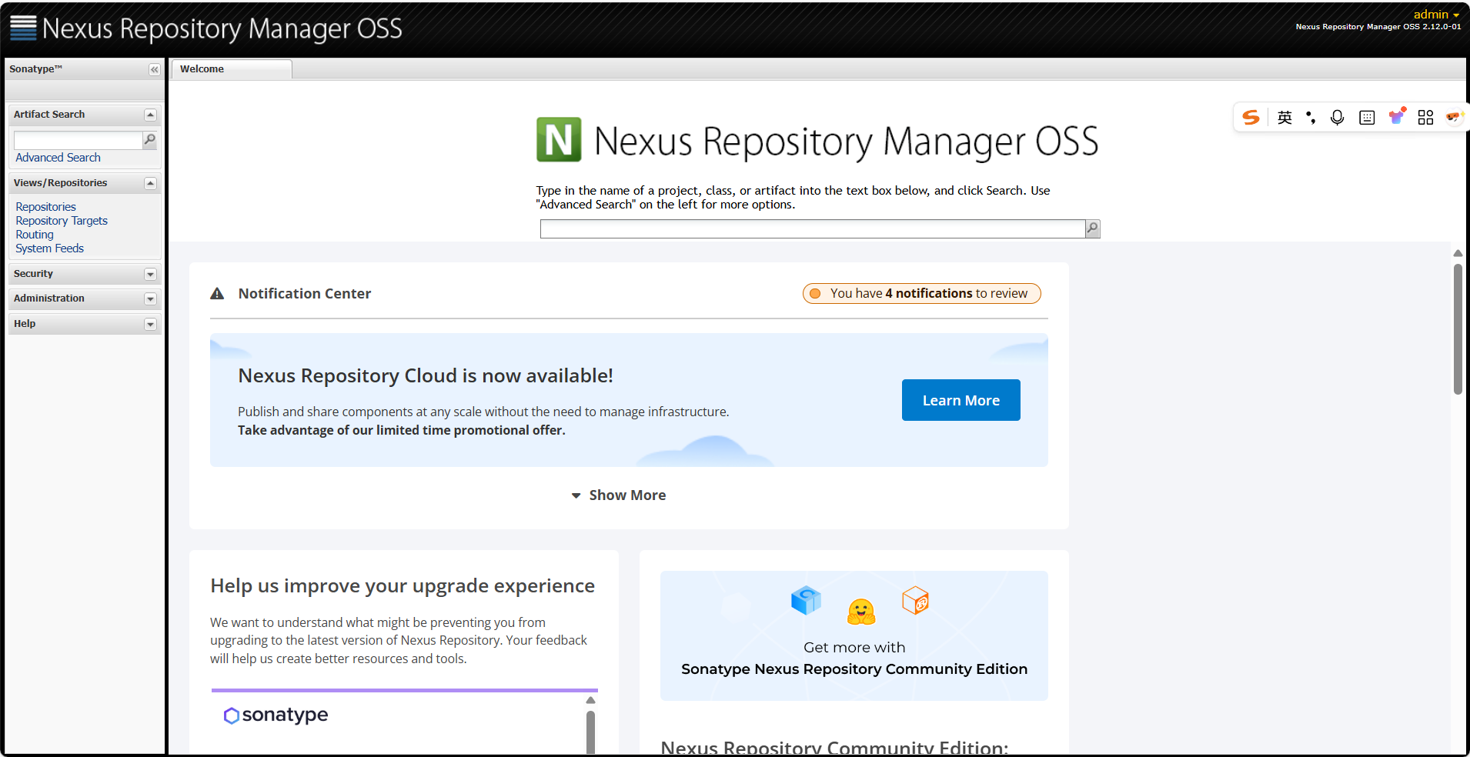Expand the Administration panel
1470x757 pixels.
[x=150, y=298]
